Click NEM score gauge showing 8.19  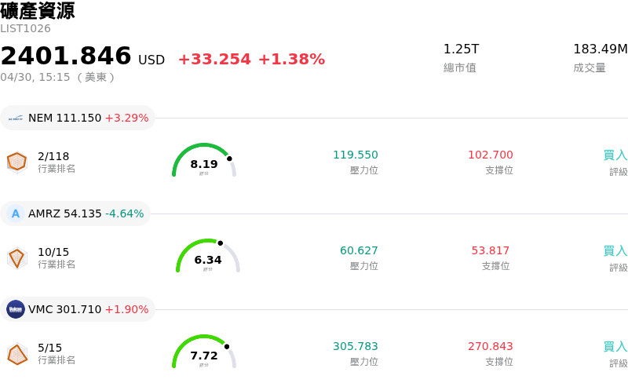(204, 161)
